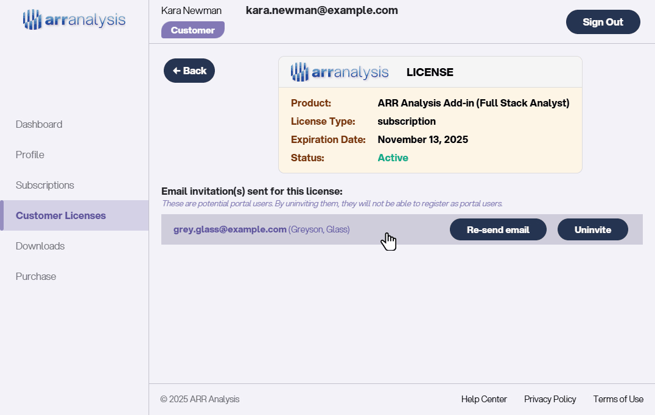View the Privacy Policy
The height and width of the screenshot is (415, 655).
(550, 399)
